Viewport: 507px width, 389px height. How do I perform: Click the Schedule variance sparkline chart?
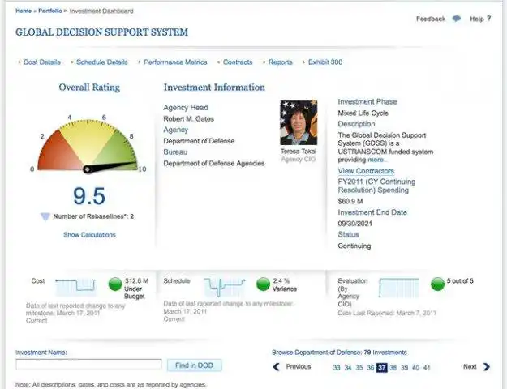click(225, 287)
